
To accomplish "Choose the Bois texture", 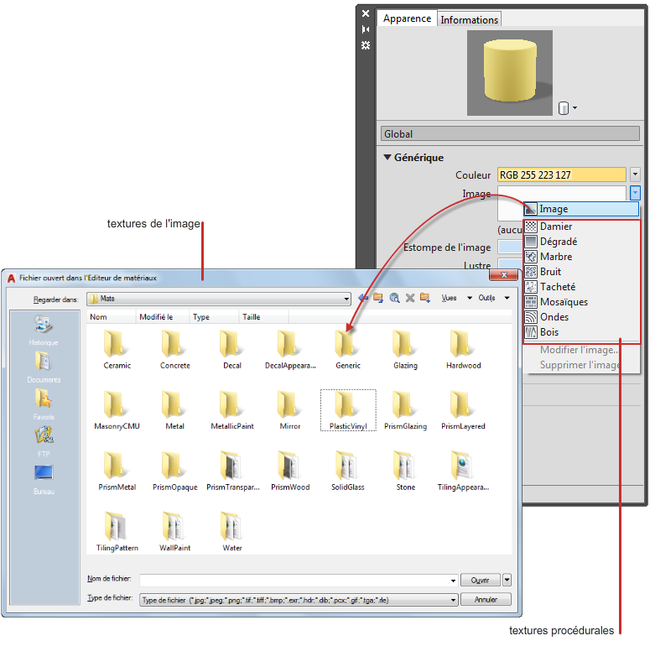I will click(581, 332).
